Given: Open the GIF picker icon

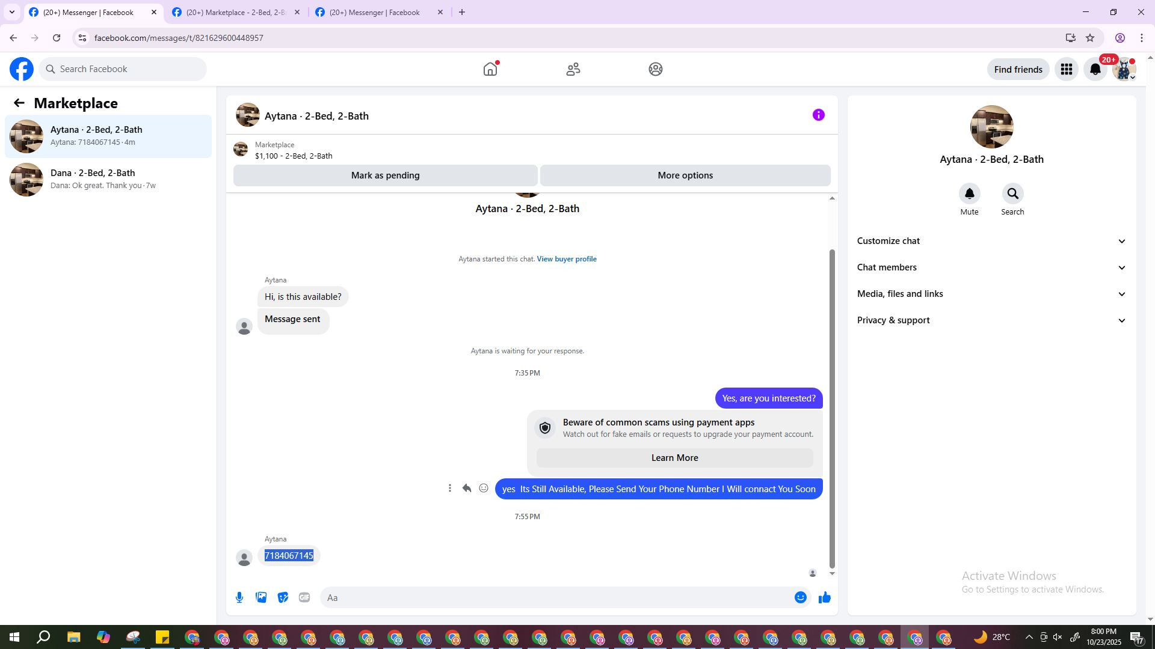Looking at the screenshot, I should coord(304,597).
